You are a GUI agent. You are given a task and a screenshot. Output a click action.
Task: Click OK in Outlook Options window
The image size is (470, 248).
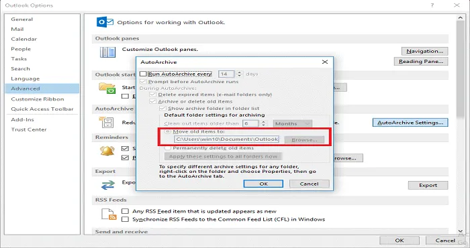pos(399,240)
